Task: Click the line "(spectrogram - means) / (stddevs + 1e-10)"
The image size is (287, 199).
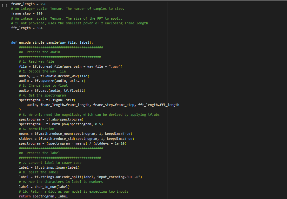Action: tap(86, 144)
